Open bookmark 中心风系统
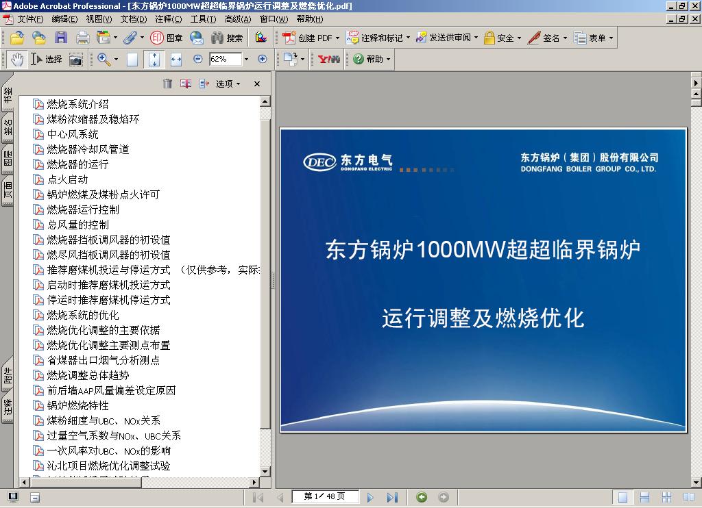 73,134
